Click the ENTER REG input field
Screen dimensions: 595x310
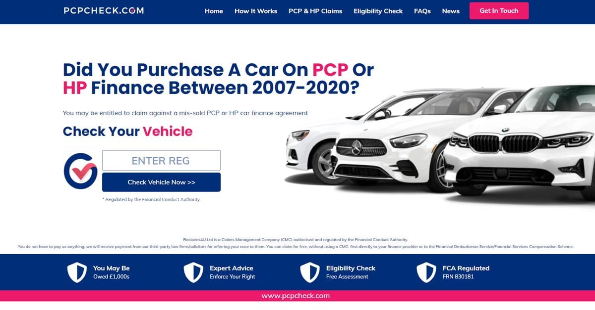(x=161, y=161)
